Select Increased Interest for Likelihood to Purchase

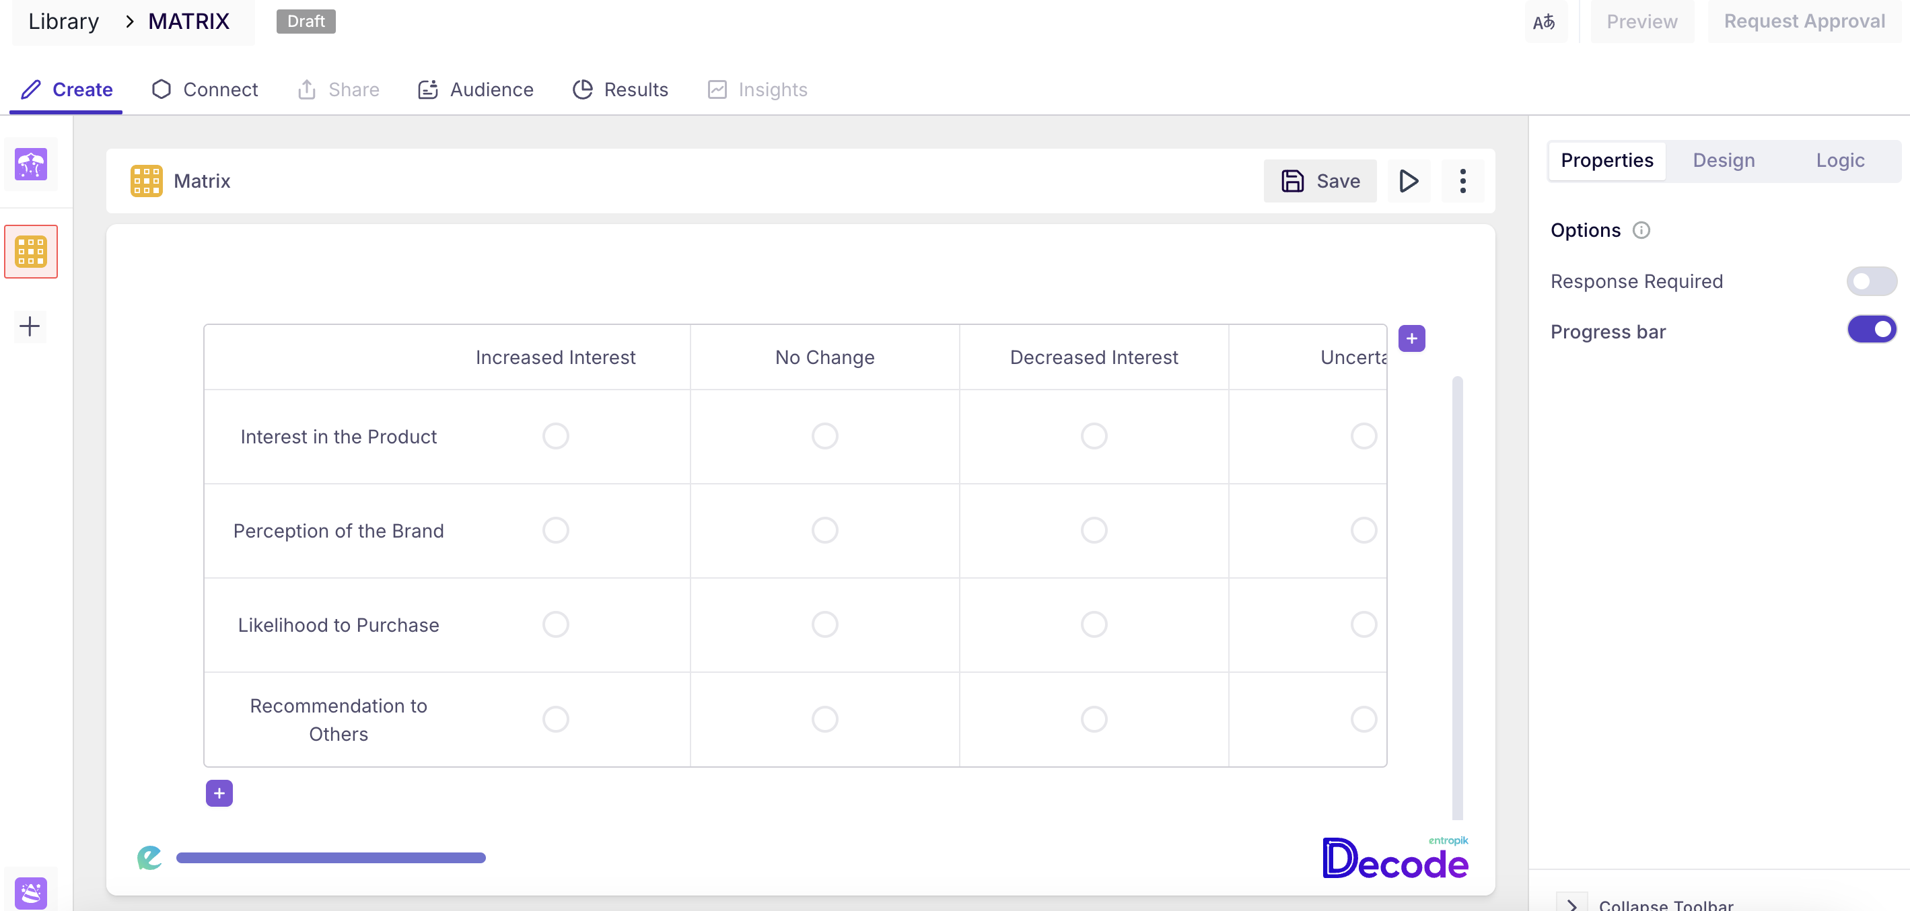click(x=555, y=624)
